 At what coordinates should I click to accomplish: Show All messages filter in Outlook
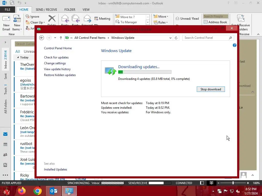(x=18, y=52)
